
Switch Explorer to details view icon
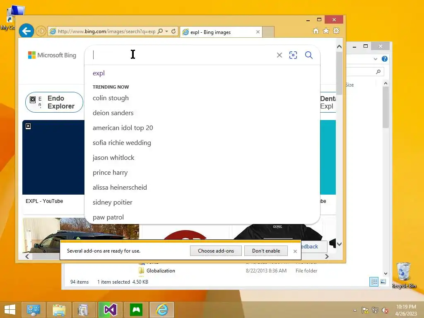tap(374, 282)
